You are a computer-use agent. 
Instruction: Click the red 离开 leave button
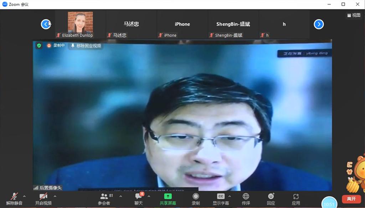coord(351,199)
